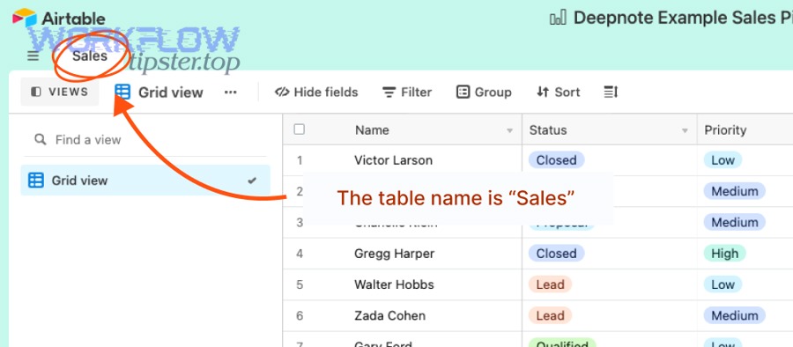The image size is (793, 347).
Task: Open the Status column dropdown arrow
Action: click(685, 130)
